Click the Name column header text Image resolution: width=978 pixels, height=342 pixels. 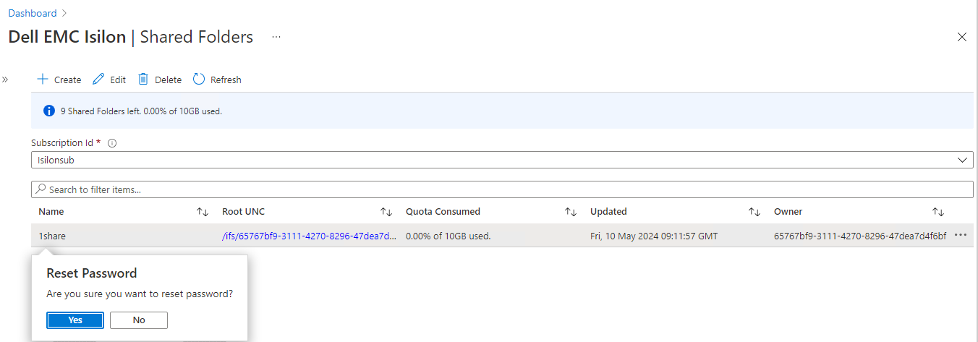click(51, 212)
